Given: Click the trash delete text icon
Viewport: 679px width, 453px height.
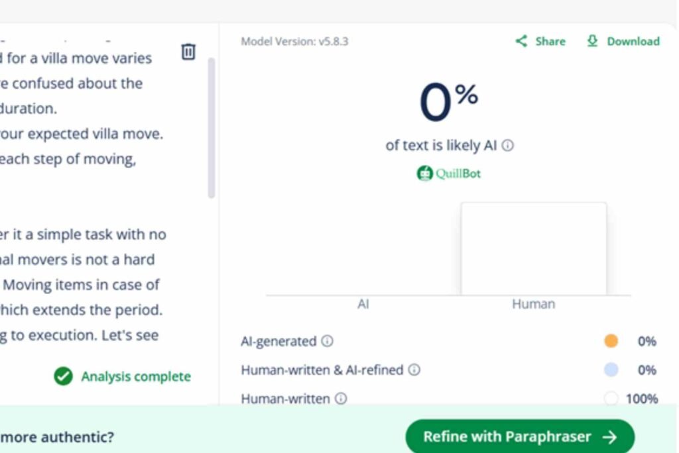Looking at the screenshot, I should pos(188,52).
